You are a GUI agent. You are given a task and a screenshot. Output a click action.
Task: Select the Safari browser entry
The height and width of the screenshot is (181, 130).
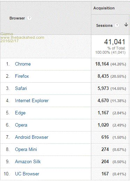(21, 88)
